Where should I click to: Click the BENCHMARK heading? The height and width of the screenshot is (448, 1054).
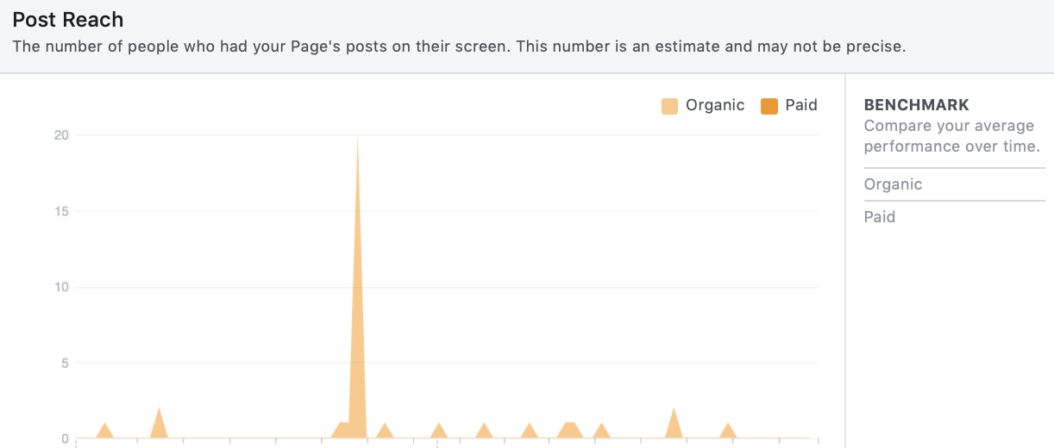(x=917, y=105)
